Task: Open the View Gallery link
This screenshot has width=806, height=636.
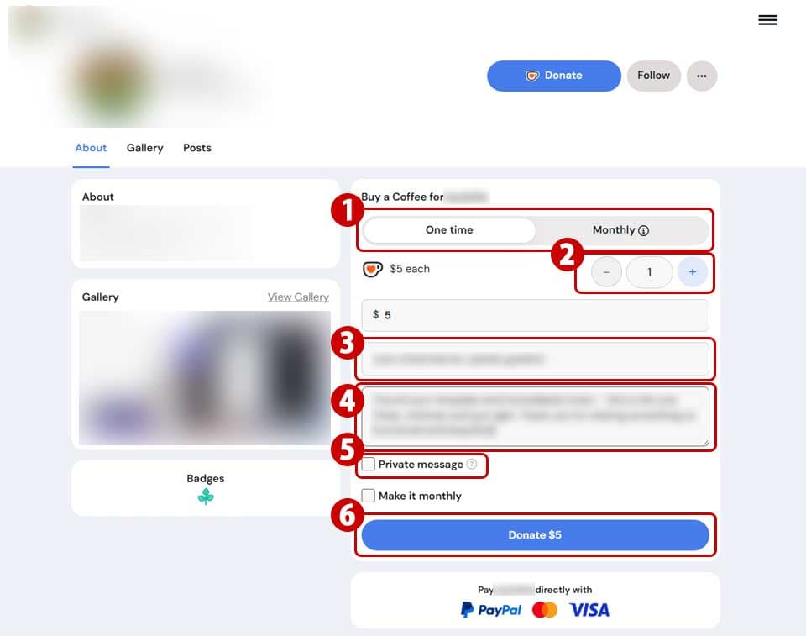Action: click(x=298, y=297)
